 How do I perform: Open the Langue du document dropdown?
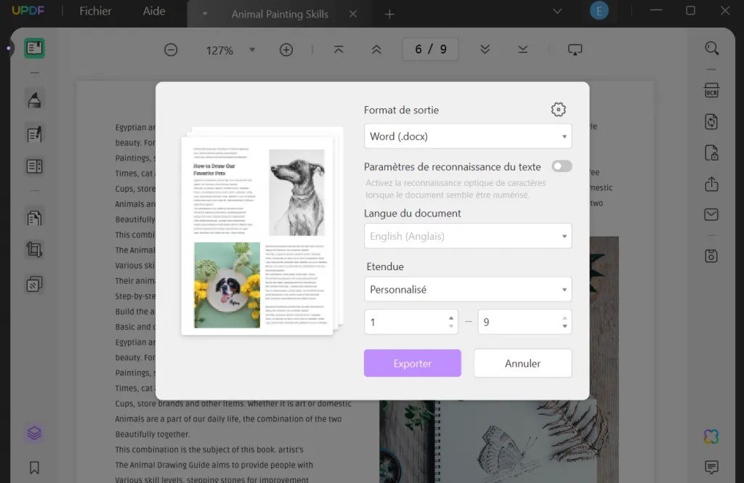click(467, 235)
